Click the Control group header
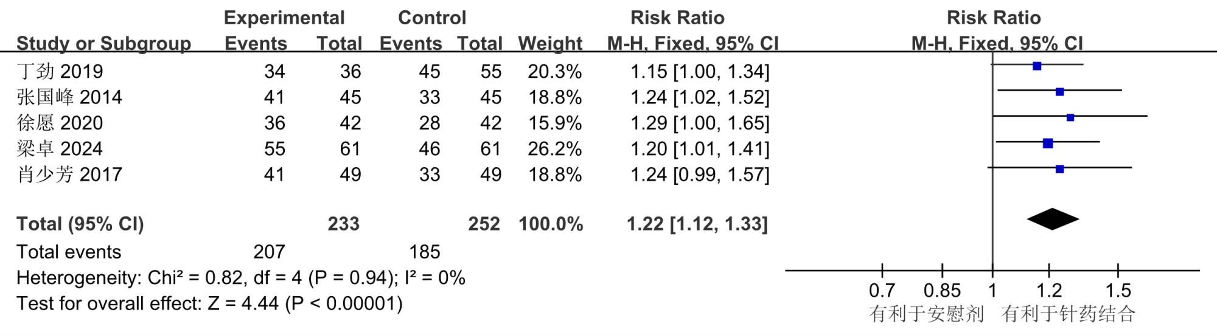The height and width of the screenshot is (335, 1217). tap(432, 18)
